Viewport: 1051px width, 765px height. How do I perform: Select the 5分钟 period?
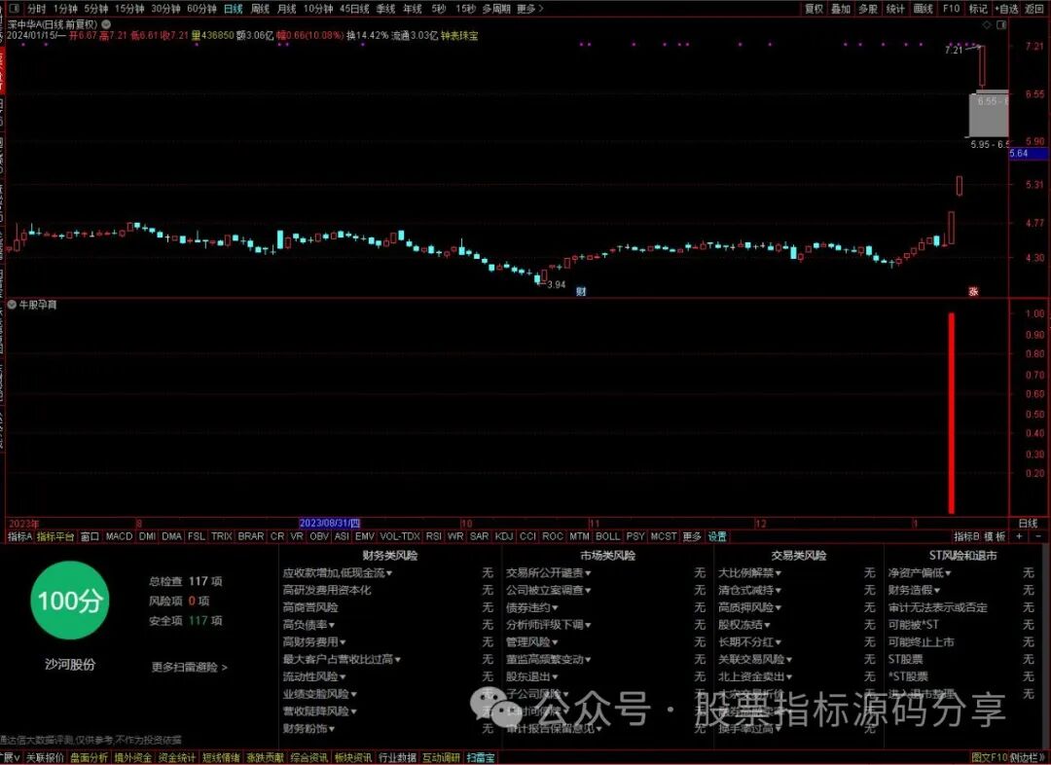point(95,9)
